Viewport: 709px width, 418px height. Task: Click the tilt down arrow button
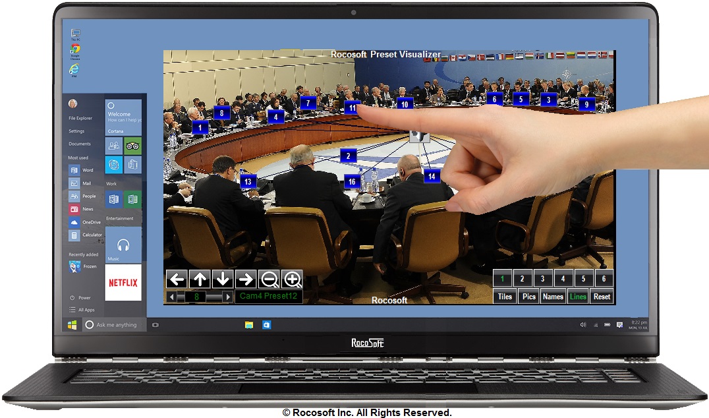223,279
